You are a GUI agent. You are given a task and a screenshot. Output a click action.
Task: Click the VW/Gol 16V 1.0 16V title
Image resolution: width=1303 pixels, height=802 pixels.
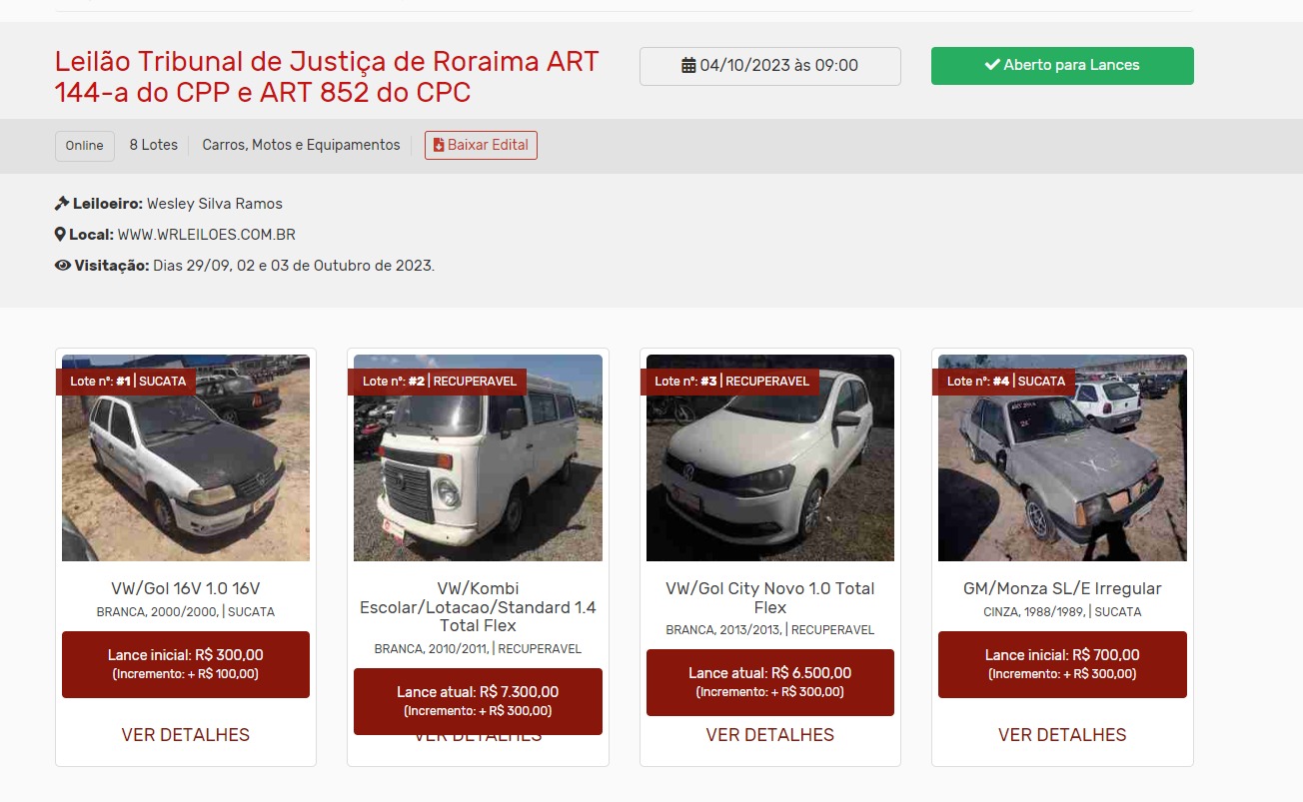186,589
